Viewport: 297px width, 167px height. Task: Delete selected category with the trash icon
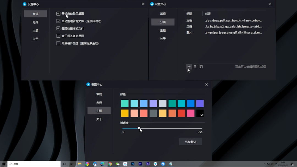tap(195, 66)
